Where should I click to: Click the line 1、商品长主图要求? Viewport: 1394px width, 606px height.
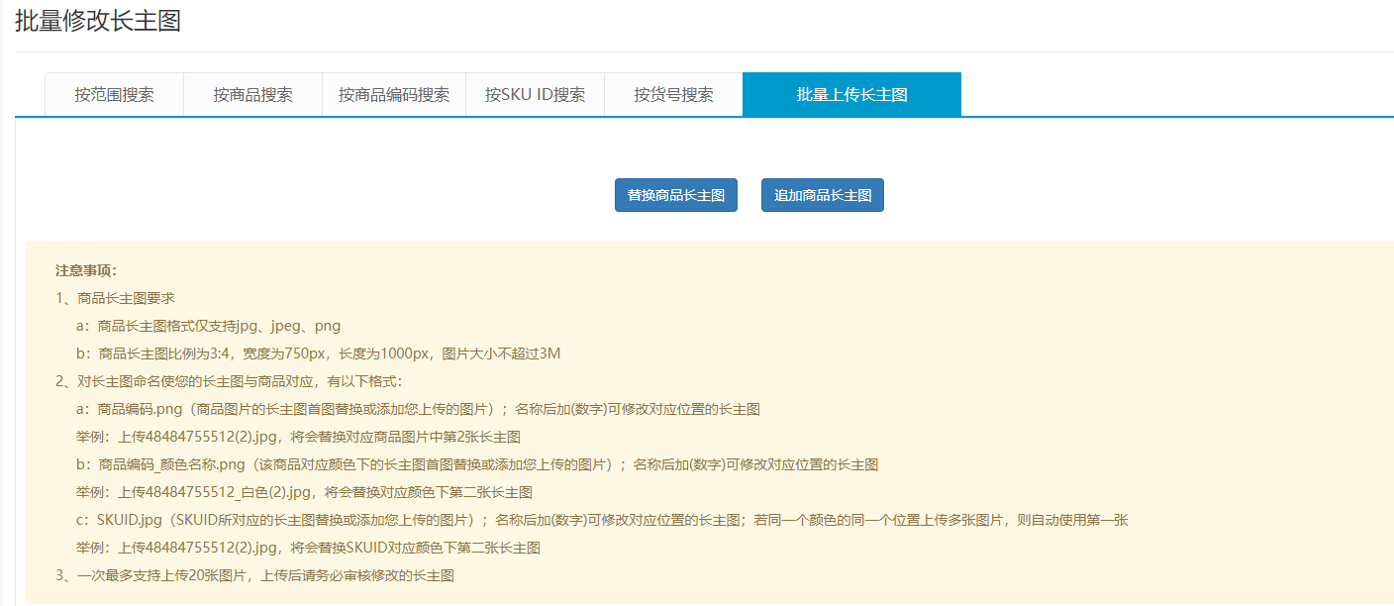coord(116,298)
